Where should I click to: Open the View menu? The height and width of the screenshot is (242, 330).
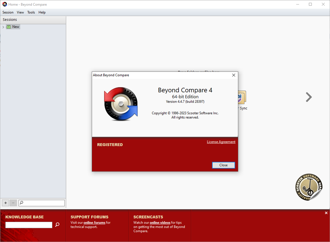point(20,12)
